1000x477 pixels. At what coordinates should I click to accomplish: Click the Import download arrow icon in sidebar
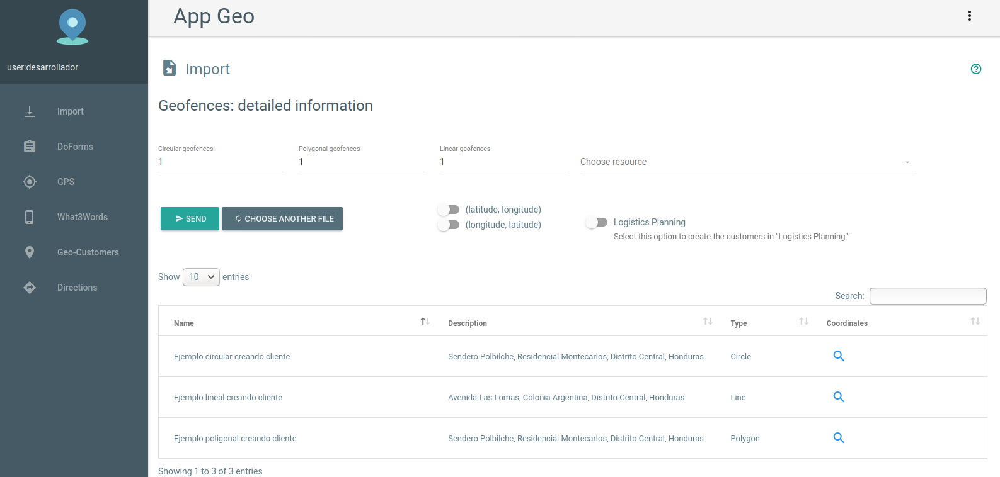point(30,111)
